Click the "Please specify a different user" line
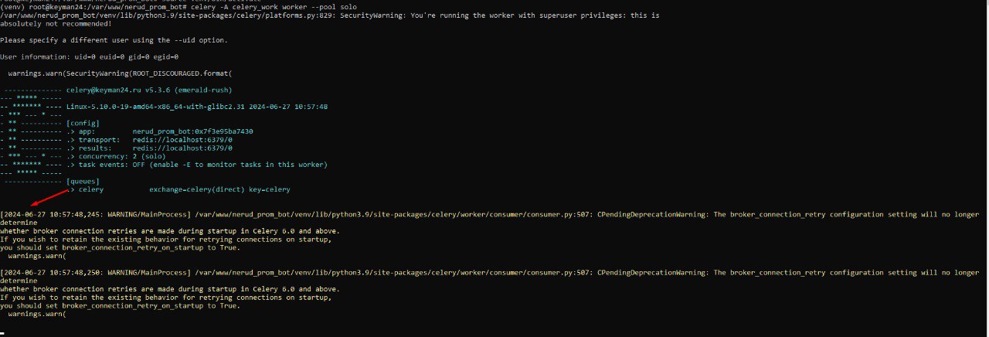The image size is (989, 337). tap(114, 39)
